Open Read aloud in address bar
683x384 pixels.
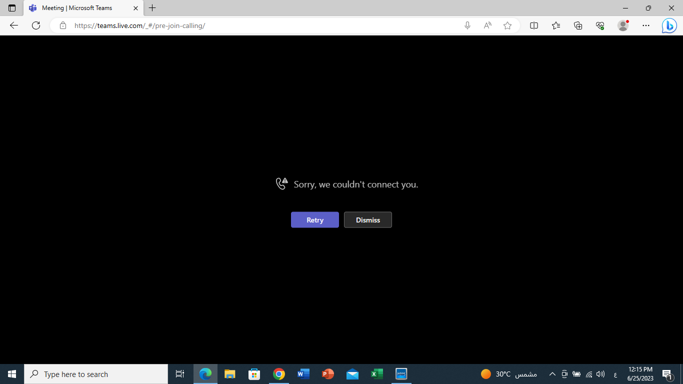(487, 25)
